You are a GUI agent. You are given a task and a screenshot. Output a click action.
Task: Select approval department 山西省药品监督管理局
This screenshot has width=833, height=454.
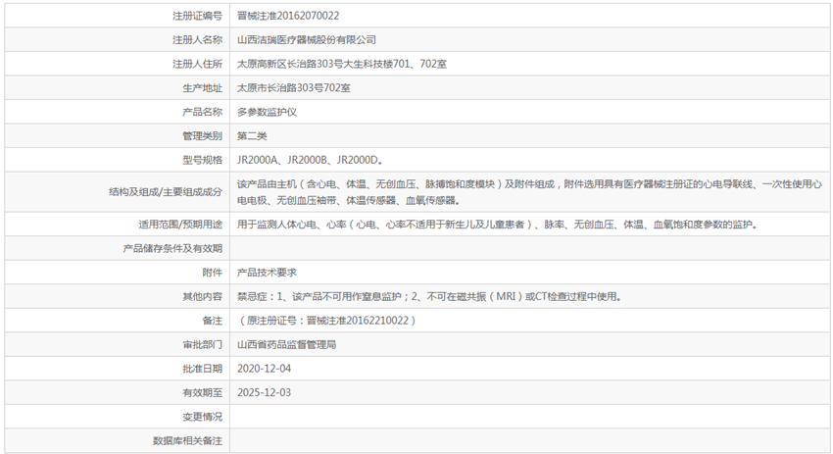click(286, 344)
